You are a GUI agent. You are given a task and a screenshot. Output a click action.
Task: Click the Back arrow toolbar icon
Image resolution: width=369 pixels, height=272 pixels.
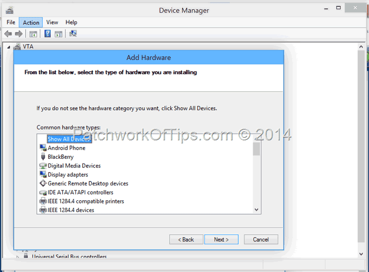[8, 34]
